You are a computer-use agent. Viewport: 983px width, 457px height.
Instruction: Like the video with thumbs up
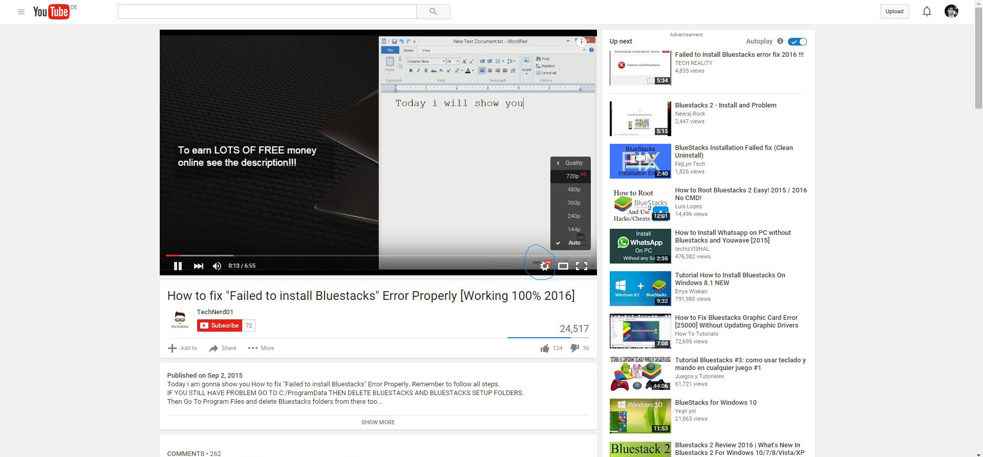coord(545,348)
